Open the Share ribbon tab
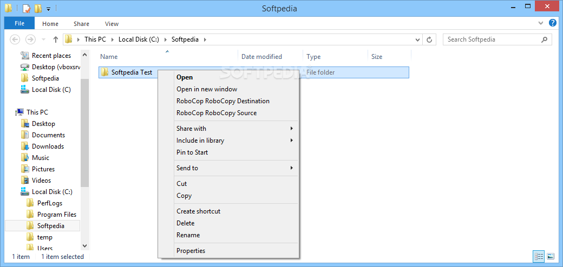 pos(82,24)
